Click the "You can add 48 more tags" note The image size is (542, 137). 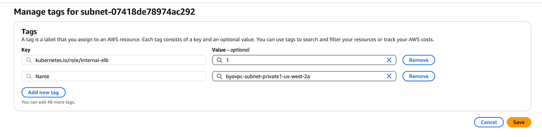48,102
